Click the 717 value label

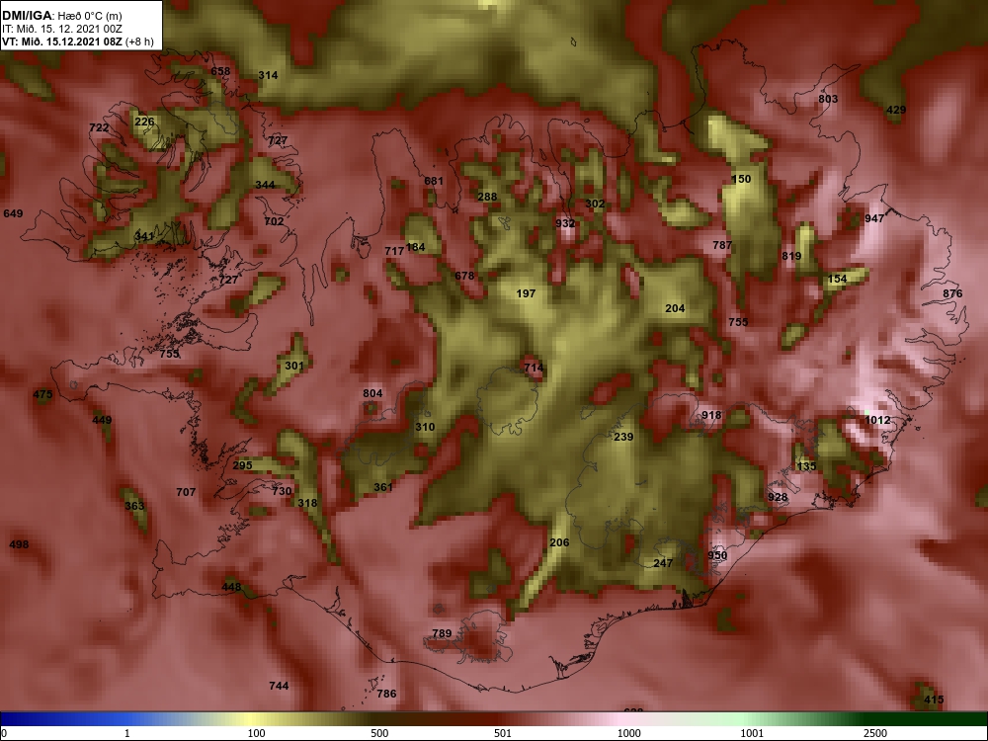coord(394,251)
